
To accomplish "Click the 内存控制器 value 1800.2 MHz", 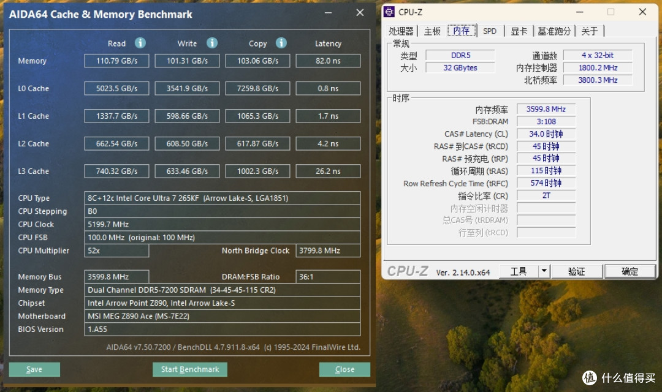I will [x=598, y=67].
